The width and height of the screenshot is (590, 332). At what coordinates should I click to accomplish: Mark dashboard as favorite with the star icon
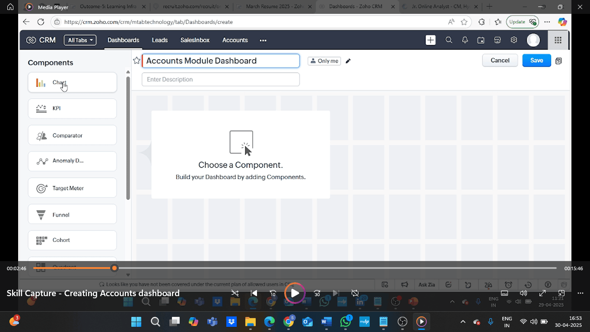pos(136,61)
